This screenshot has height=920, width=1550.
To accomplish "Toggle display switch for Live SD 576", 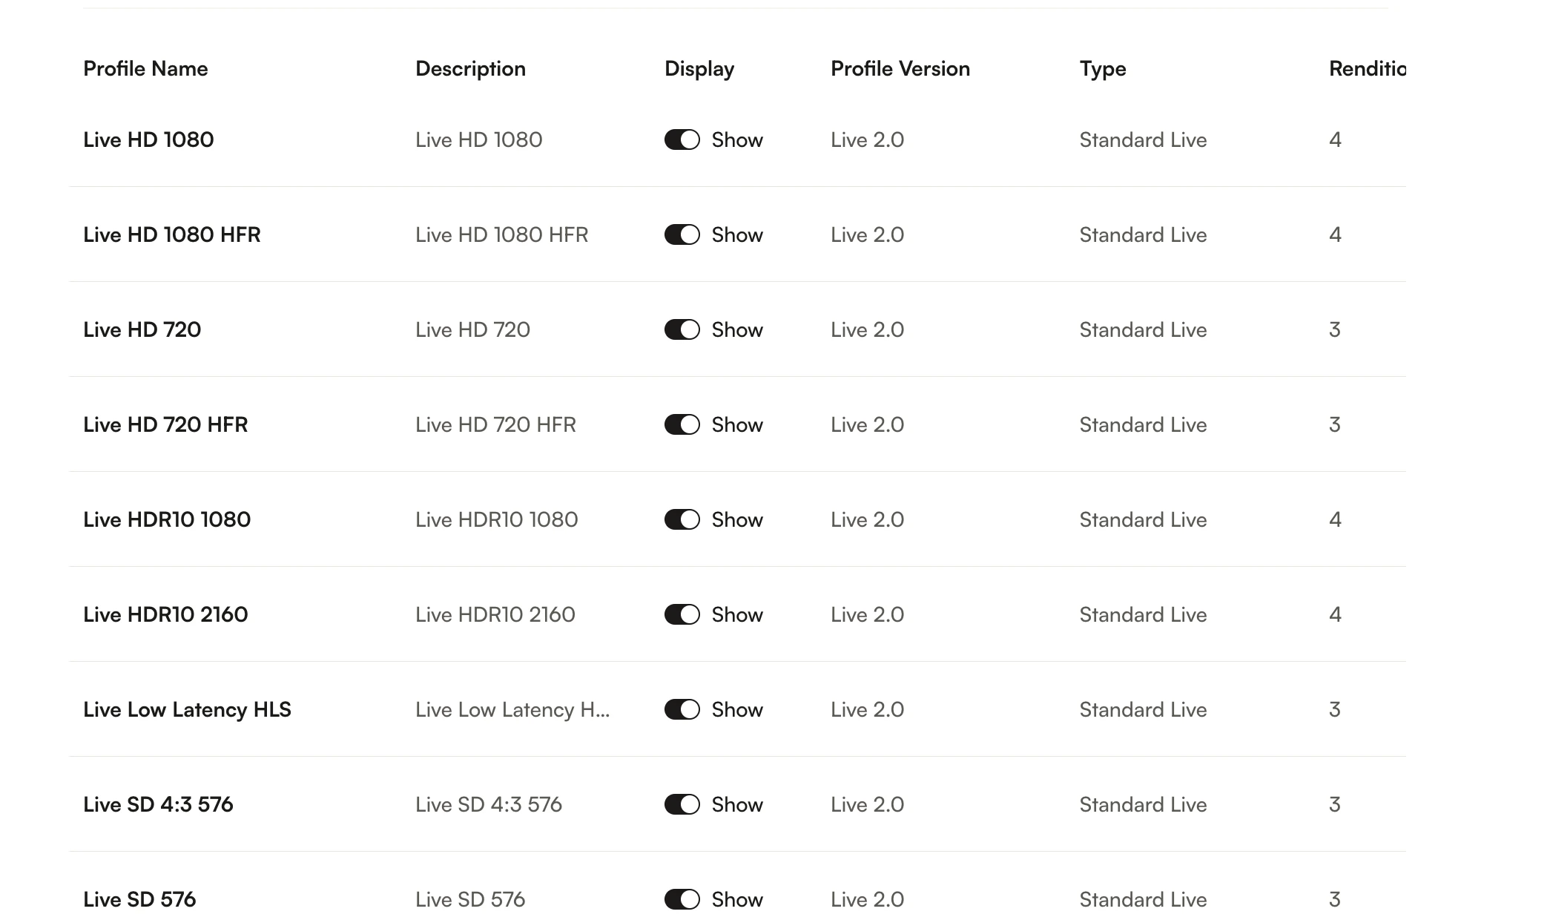I will pos(682,899).
